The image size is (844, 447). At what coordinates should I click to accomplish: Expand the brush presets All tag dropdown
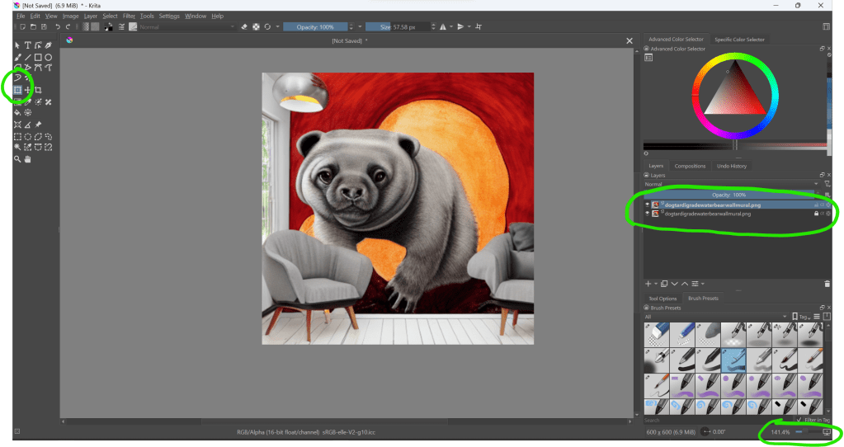[714, 316]
